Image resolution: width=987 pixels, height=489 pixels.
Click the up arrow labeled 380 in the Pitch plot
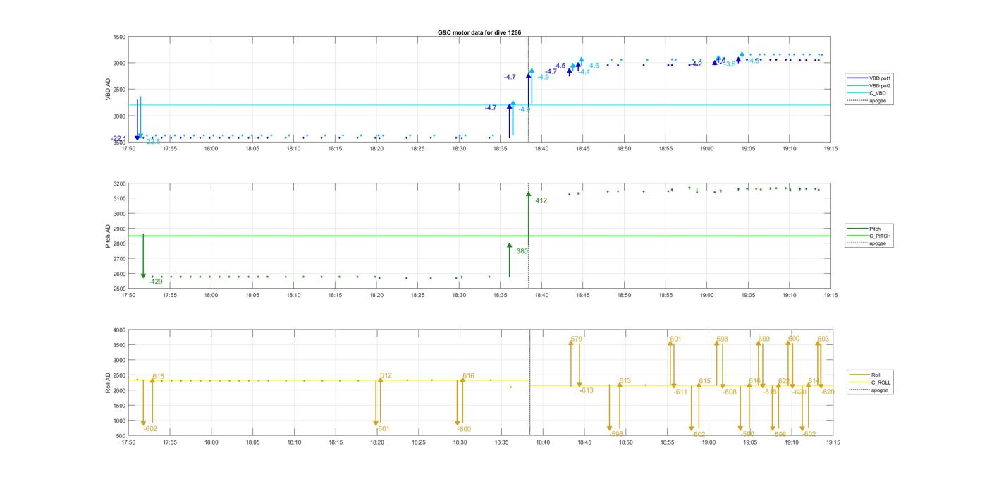tap(509, 260)
